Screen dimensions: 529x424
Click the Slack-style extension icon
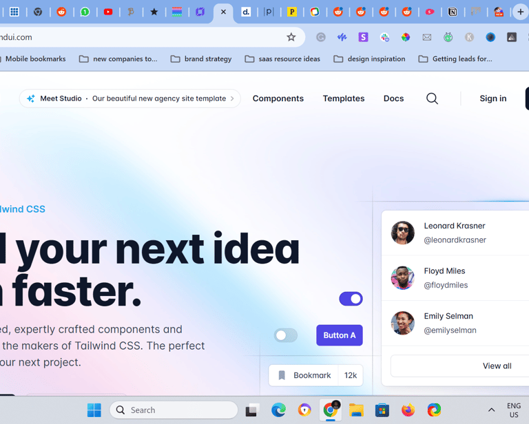point(384,37)
